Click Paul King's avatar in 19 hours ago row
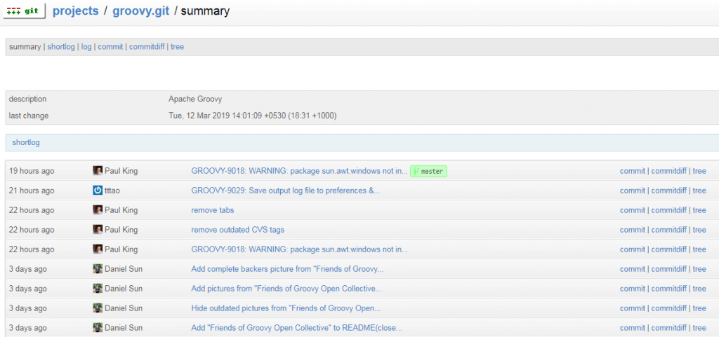Viewport: 719px width, 337px height. click(97, 171)
